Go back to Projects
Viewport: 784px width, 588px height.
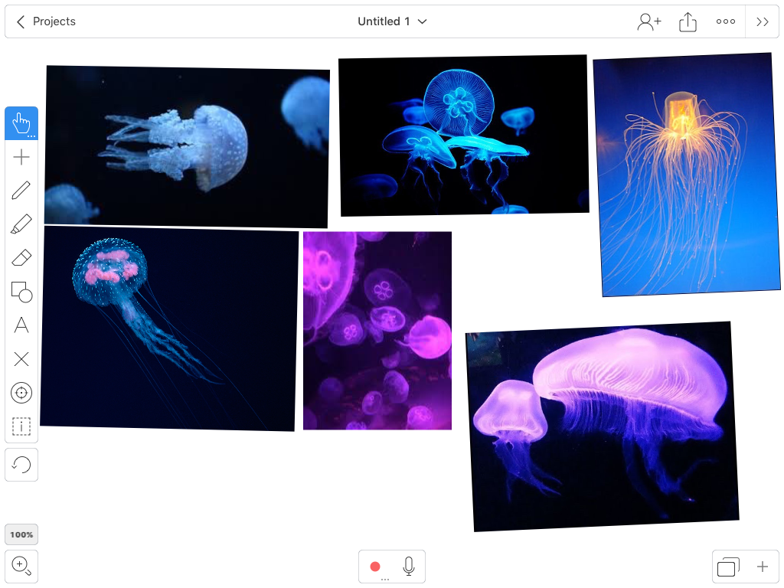tap(46, 21)
